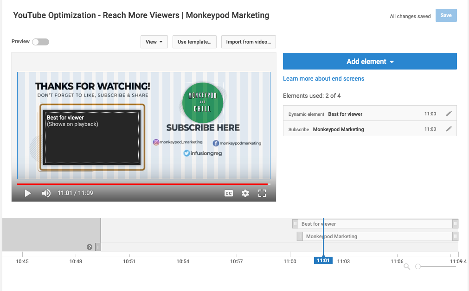The image size is (469, 291).
Task: Click the timeline help question mark
Action: tap(90, 247)
